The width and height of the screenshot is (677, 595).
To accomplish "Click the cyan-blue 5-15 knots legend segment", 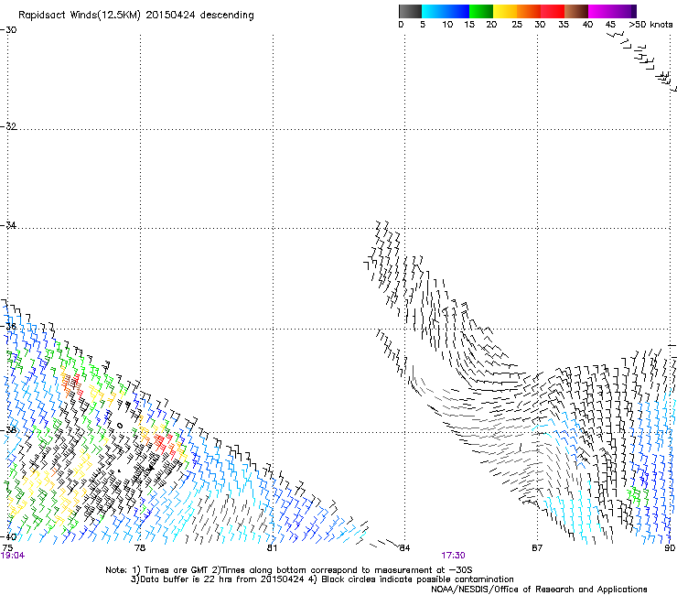I will (x=446, y=11).
